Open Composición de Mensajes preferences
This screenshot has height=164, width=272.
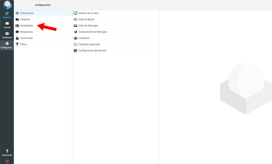pos(116,32)
